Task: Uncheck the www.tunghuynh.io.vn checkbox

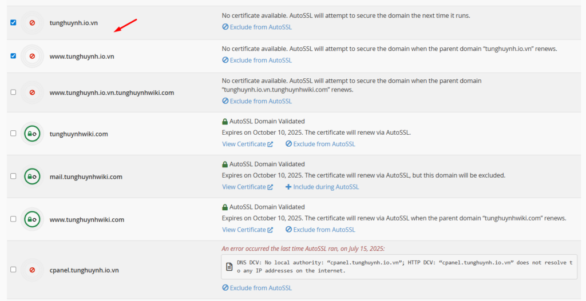Action: (14, 56)
